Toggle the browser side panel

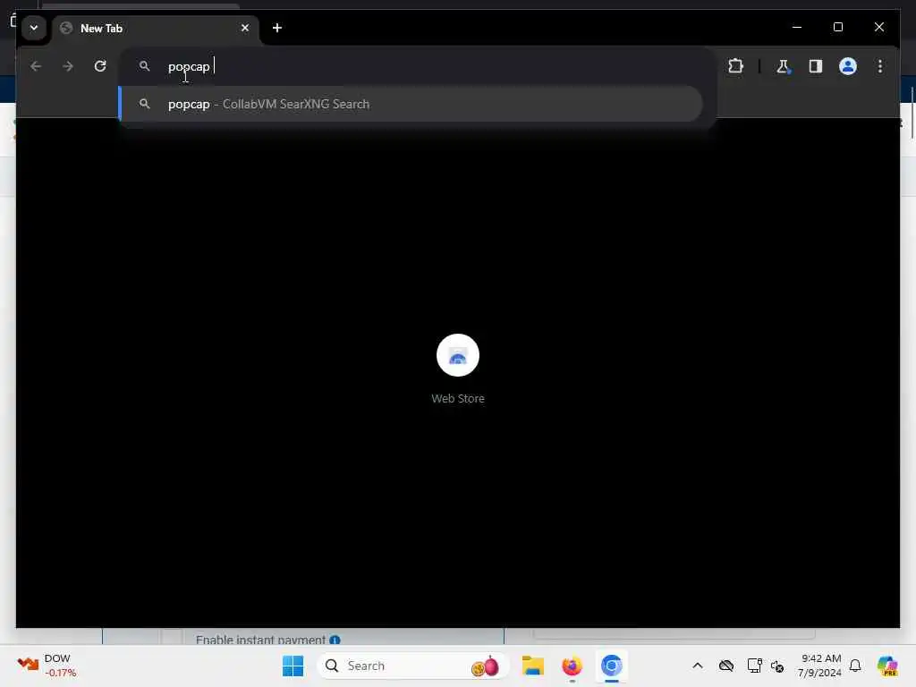coord(816,66)
